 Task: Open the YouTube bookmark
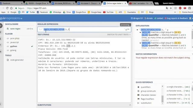pyautogui.click(x=108, y=12)
